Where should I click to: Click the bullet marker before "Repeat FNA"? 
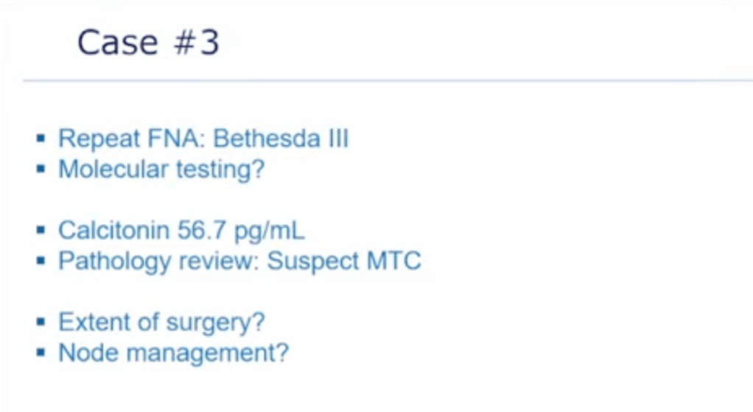coord(41,139)
